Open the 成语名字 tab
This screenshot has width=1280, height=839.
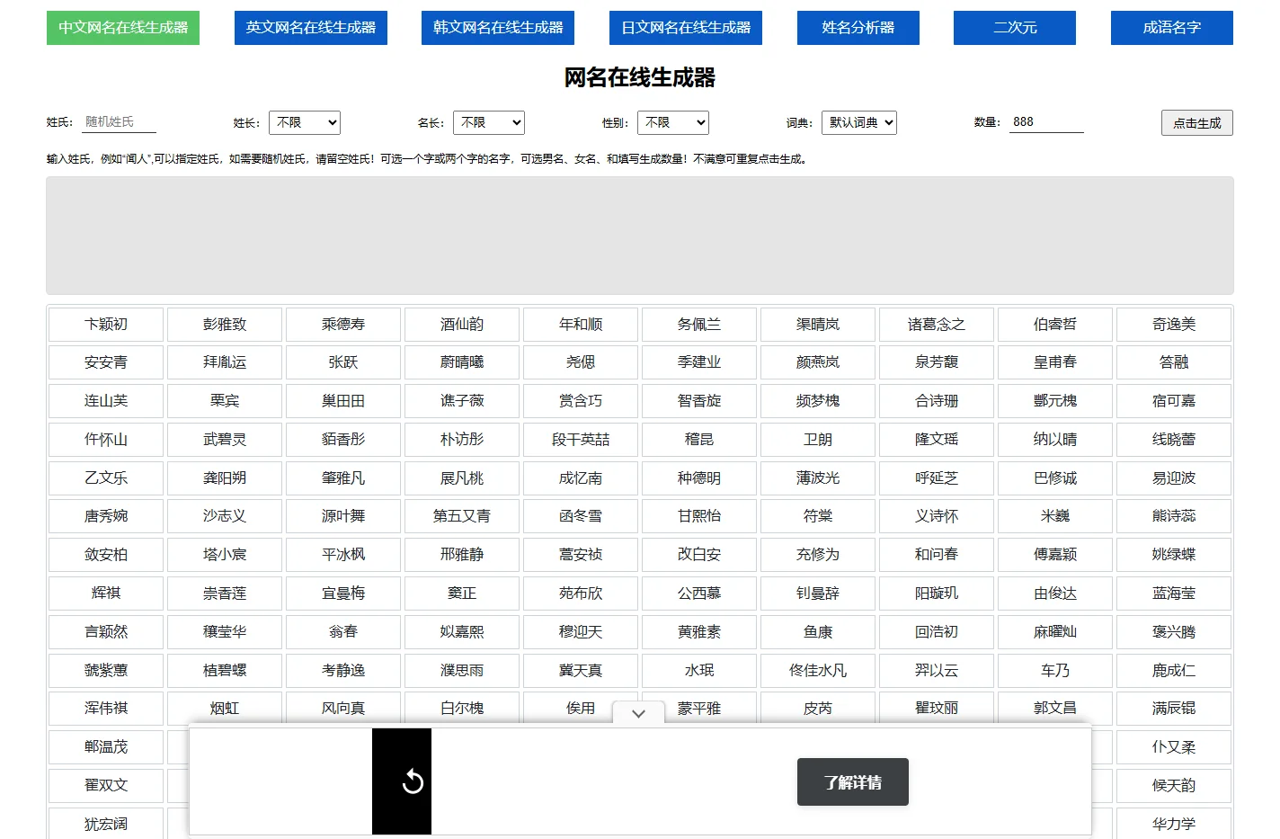tap(1172, 28)
